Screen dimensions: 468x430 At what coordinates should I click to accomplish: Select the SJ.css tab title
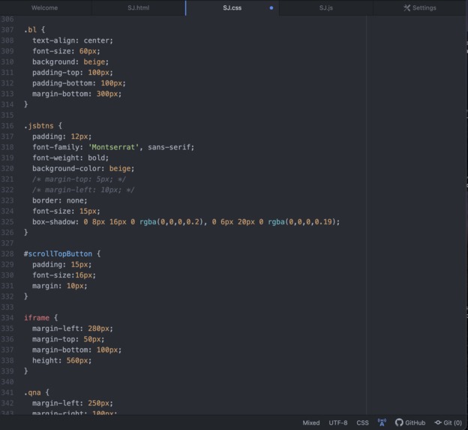point(232,8)
